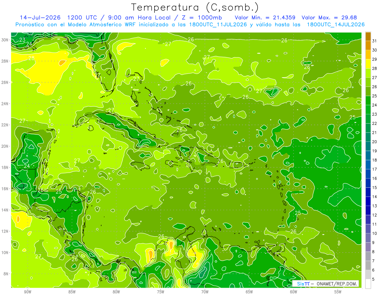Image resolution: width=383 pixels, height=296 pixels.
Task: Click the 28N latitude axis label
Action: pos(5,61)
